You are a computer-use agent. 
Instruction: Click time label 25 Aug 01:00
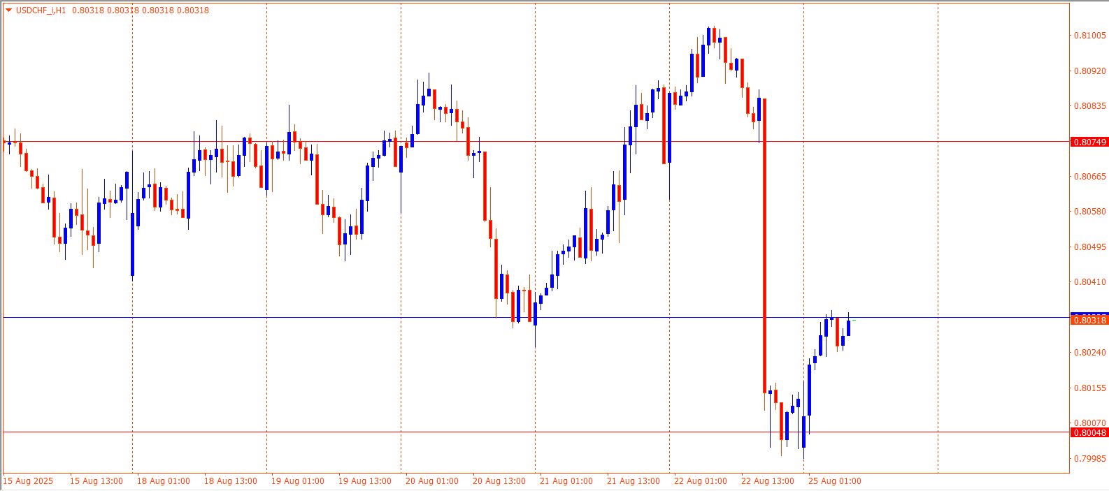point(835,481)
